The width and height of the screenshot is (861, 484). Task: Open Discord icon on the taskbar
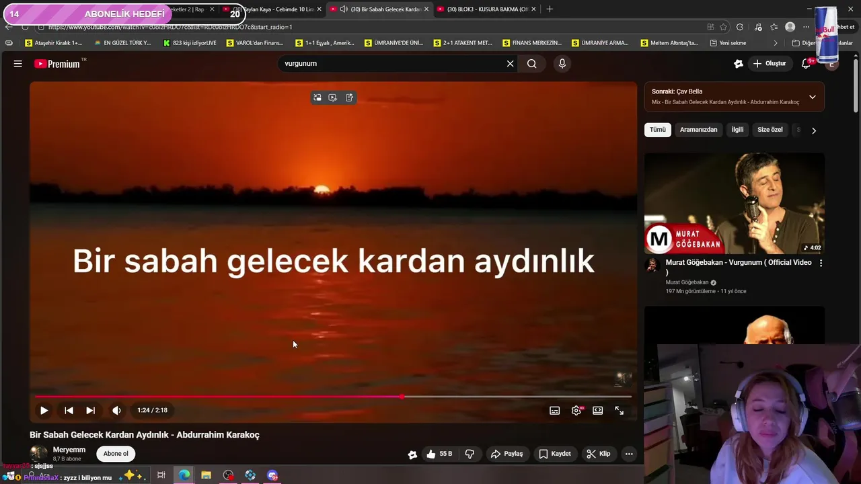272,475
